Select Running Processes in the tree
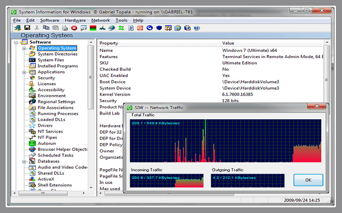 (x=58, y=113)
